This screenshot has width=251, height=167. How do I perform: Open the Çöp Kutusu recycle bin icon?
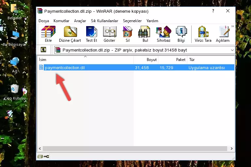tap(15, 92)
